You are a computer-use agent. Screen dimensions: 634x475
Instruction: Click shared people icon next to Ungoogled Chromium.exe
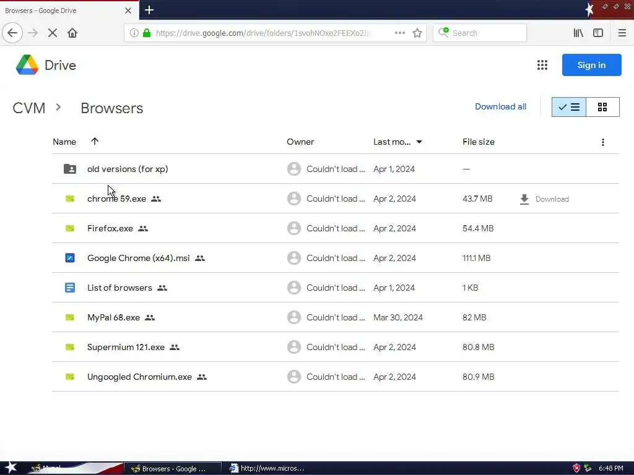202,377
